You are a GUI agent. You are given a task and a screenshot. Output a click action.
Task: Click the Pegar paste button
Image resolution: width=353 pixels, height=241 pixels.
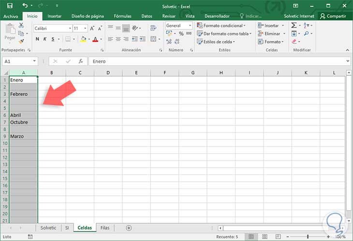pyautogui.click(x=10, y=33)
